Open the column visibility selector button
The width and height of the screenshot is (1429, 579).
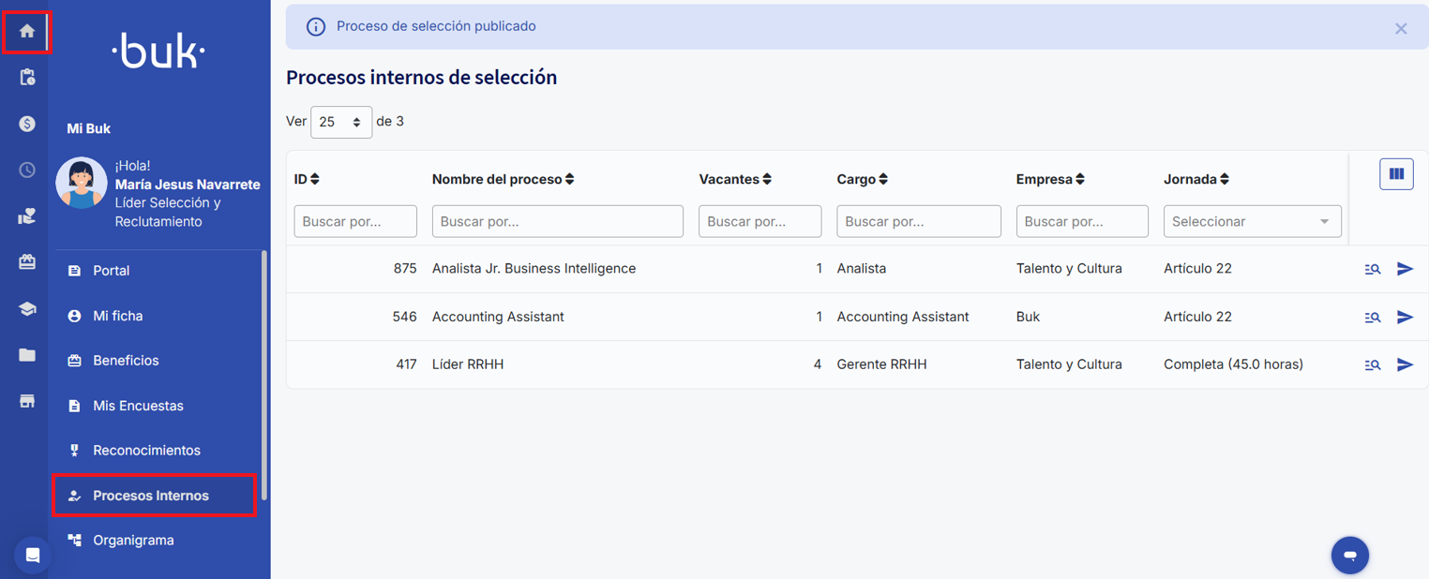1396,174
